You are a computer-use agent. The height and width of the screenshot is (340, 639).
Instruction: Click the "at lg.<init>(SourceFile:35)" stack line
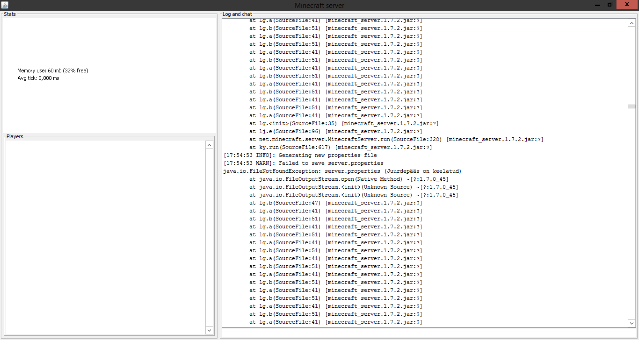tap(344, 123)
